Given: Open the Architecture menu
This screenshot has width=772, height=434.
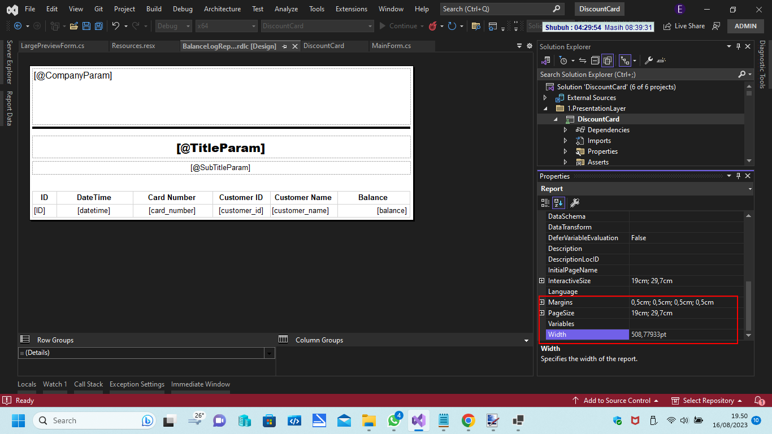Looking at the screenshot, I should point(222,8).
